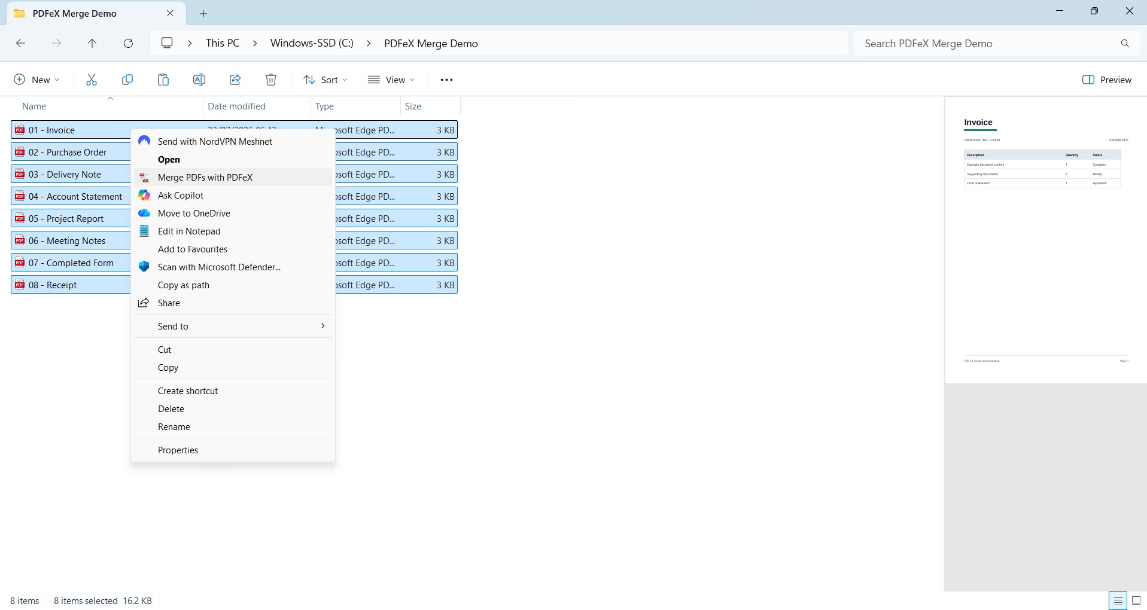Select Rename in the context menu
The width and height of the screenshot is (1147, 610).
[x=233, y=426]
